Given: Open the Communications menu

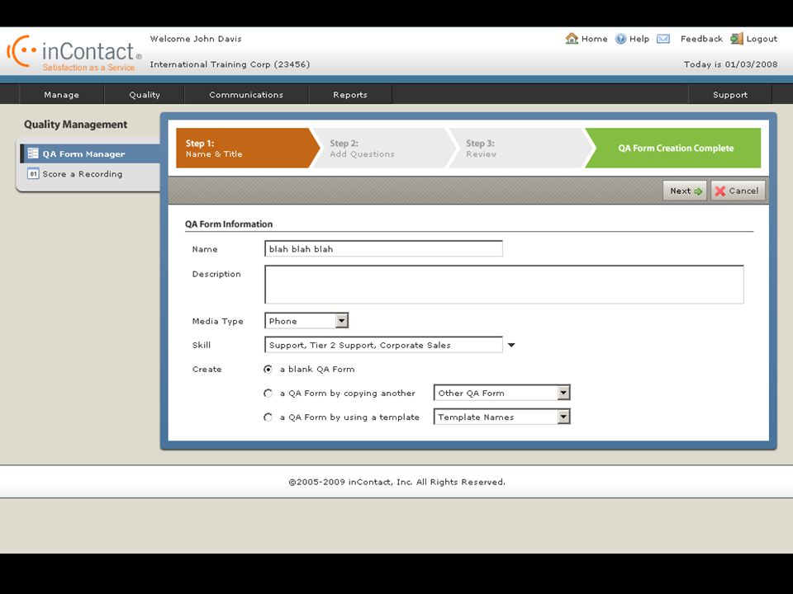Looking at the screenshot, I should pos(246,94).
